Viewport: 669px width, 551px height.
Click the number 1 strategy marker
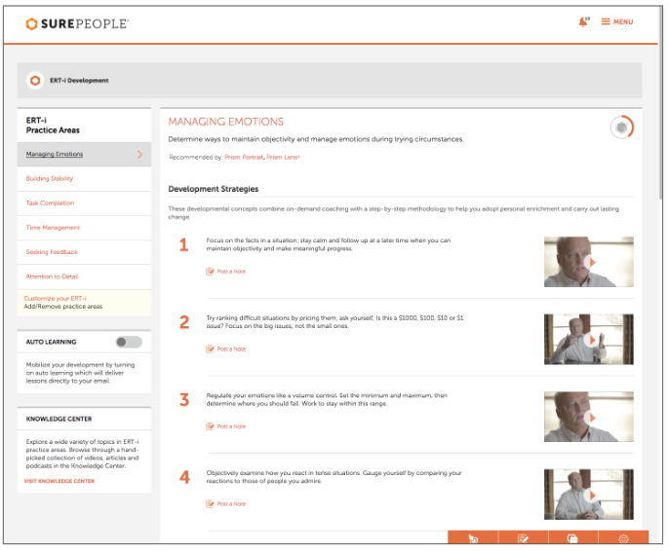[184, 245]
